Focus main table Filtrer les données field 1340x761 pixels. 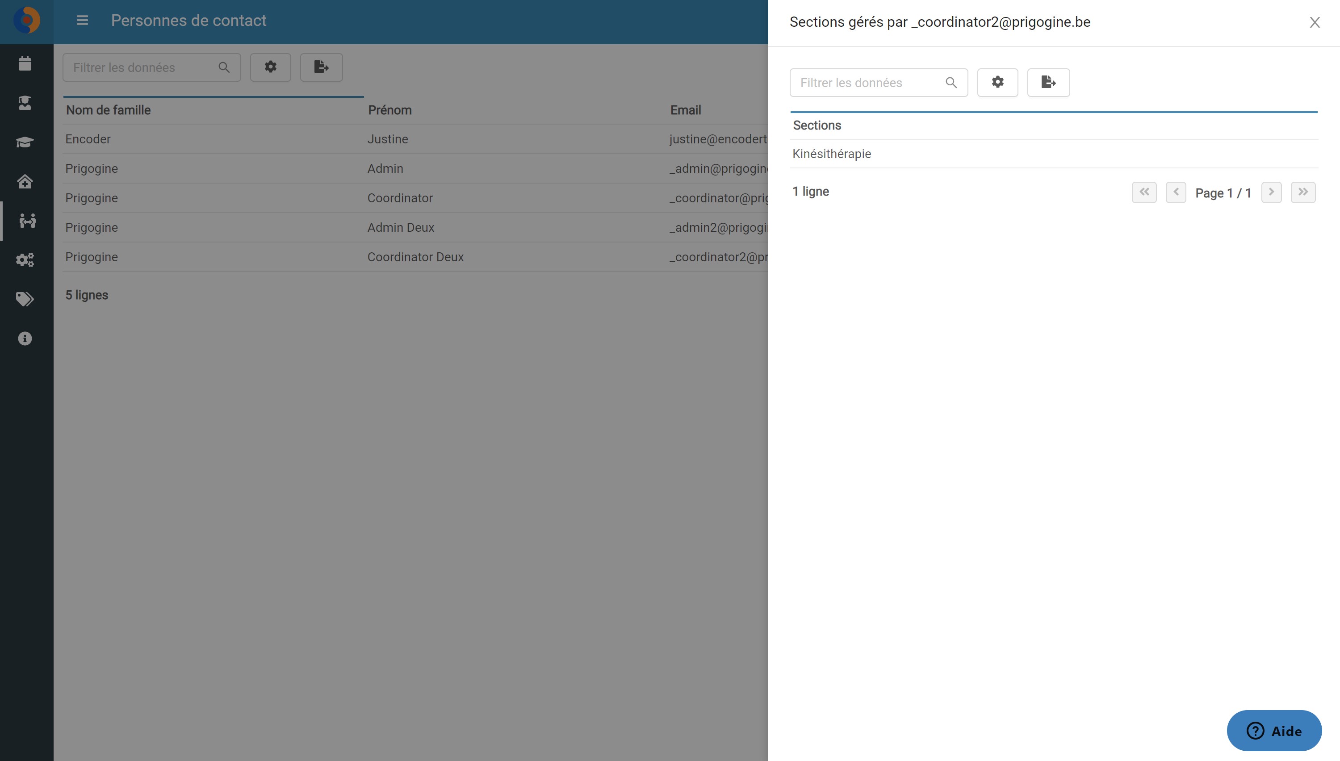tap(151, 67)
